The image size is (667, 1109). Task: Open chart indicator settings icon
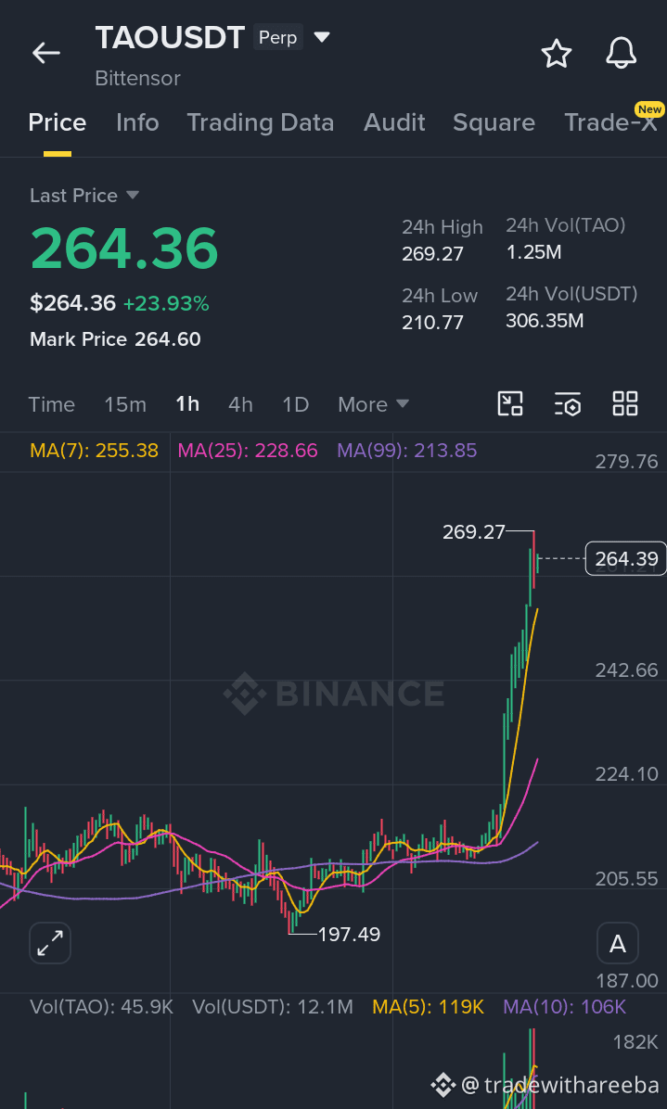(567, 404)
